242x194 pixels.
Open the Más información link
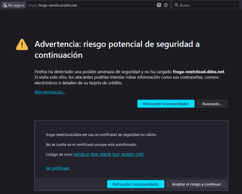50,92
